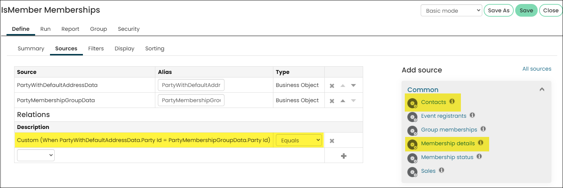The image size is (563, 188).
Task: Remove the PartyMembershipGroupData source
Action: (332, 101)
